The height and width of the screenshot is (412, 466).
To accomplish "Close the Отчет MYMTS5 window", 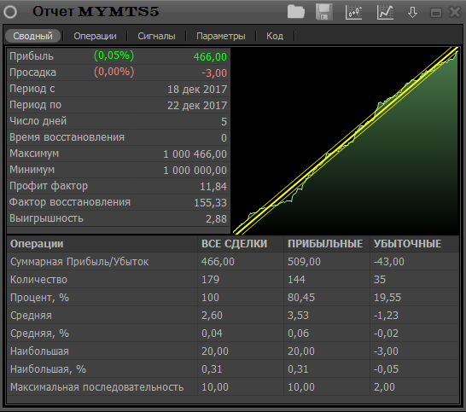I will (x=455, y=12).
